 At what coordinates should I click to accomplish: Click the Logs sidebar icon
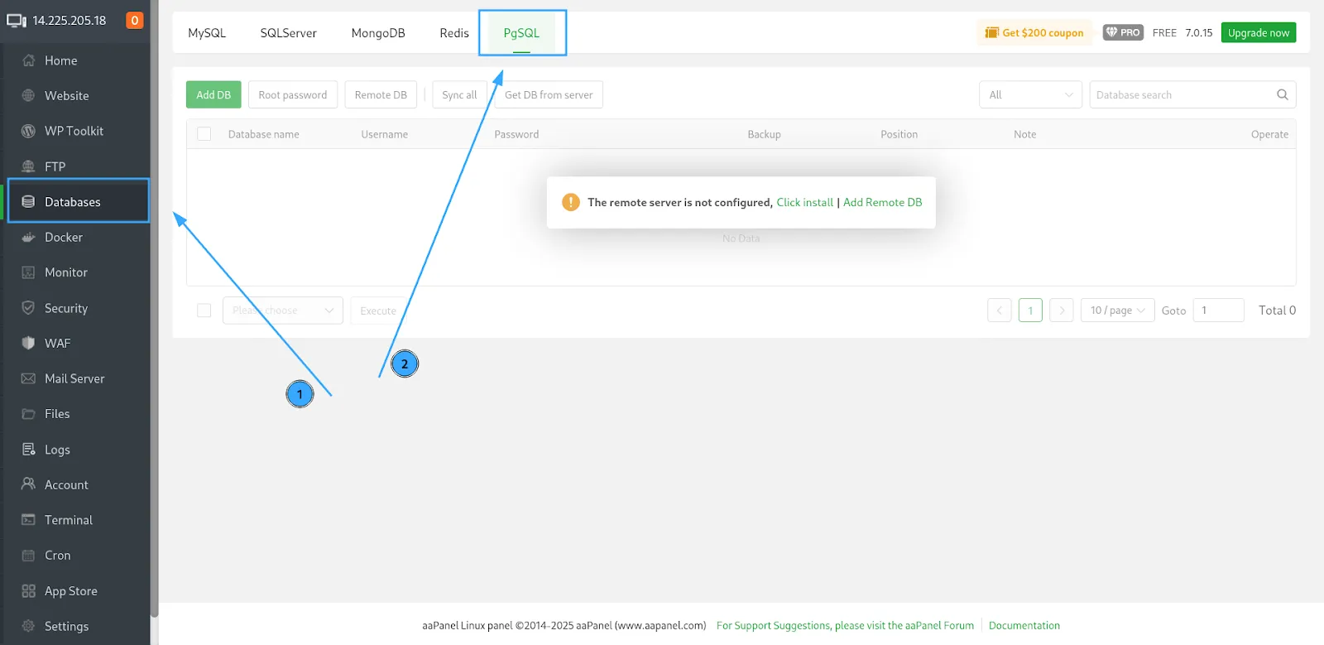pyautogui.click(x=28, y=450)
